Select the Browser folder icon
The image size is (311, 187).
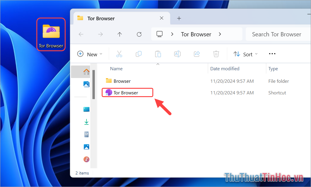coord(109,81)
